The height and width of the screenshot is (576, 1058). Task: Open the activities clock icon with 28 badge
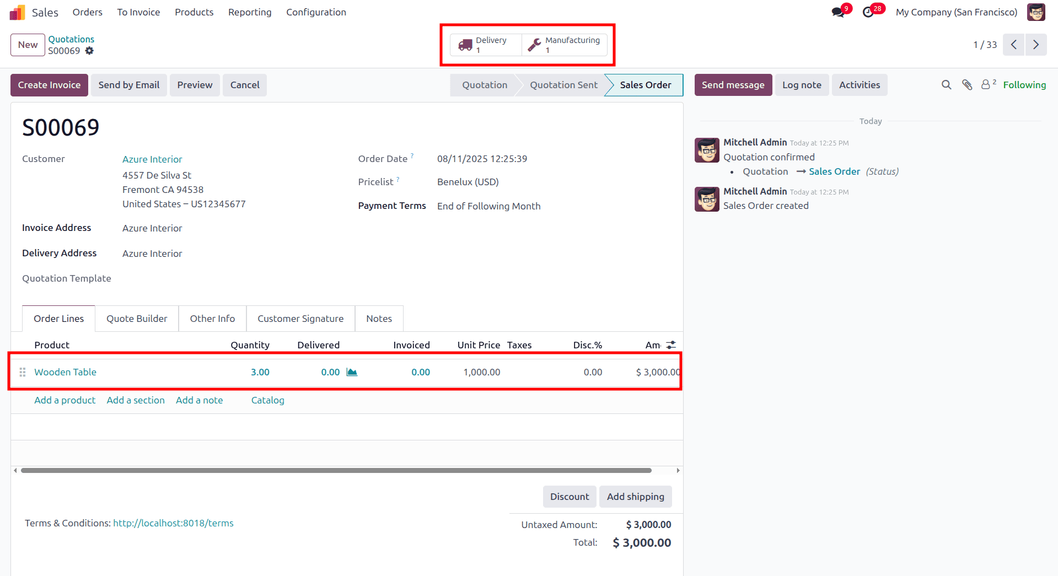point(869,12)
